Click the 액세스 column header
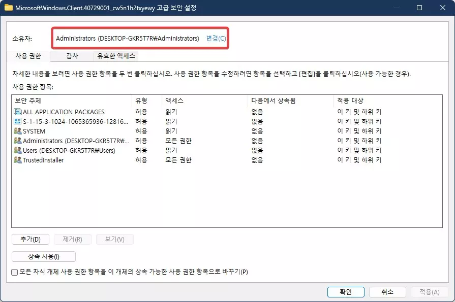455x302 pixels. 205,100
